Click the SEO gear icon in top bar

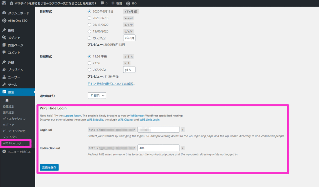[128, 3]
